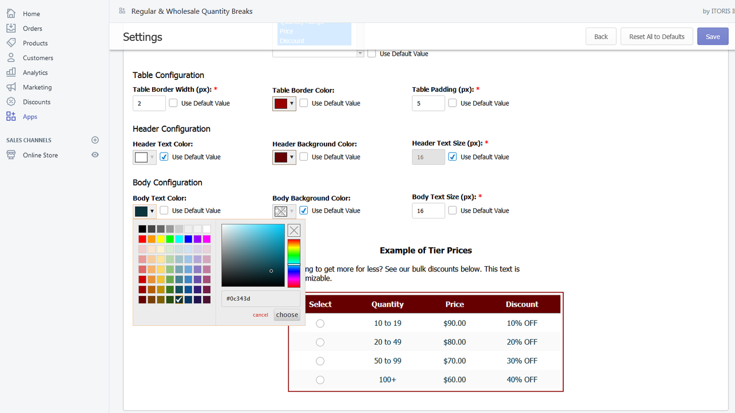Select the radio button for 10 to 19
Image resolution: width=735 pixels, height=413 pixels.
pos(320,324)
